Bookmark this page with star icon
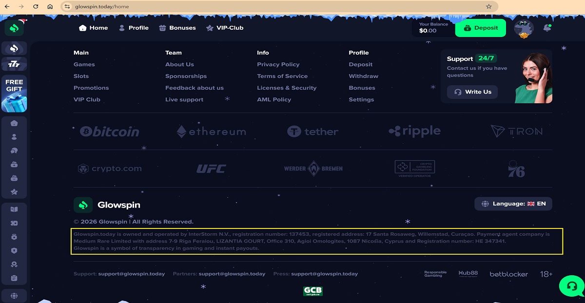Image resolution: width=585 pixels, height=303 pixels. click(488, 7)
